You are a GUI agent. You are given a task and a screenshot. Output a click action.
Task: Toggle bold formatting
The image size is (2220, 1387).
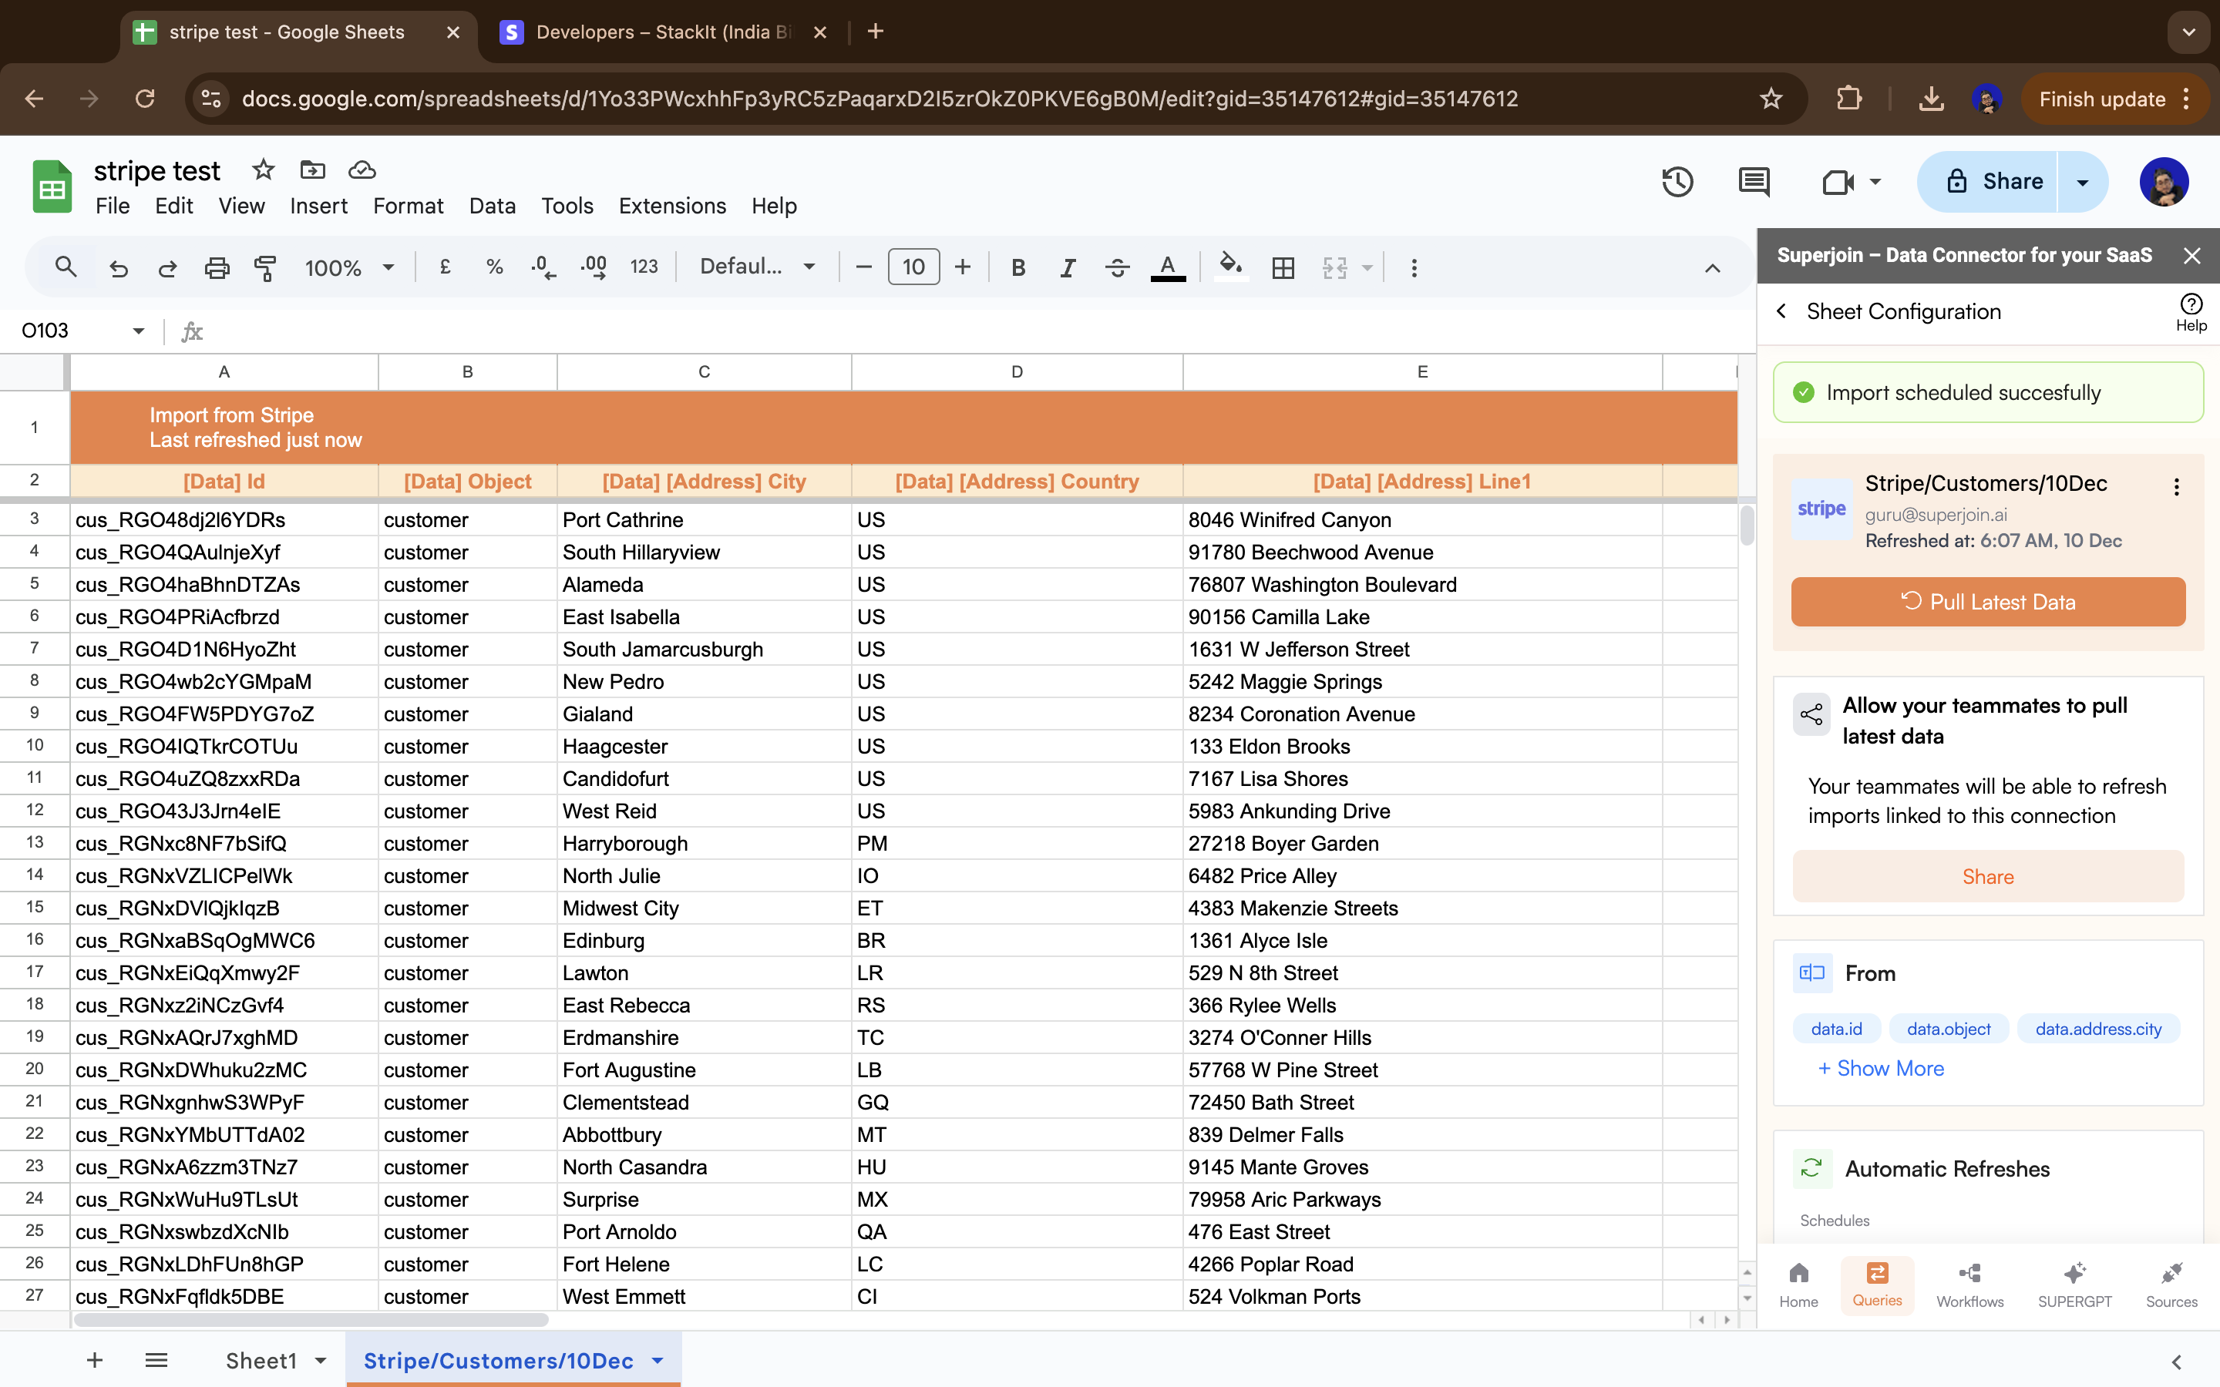(x=1017, y=267)
